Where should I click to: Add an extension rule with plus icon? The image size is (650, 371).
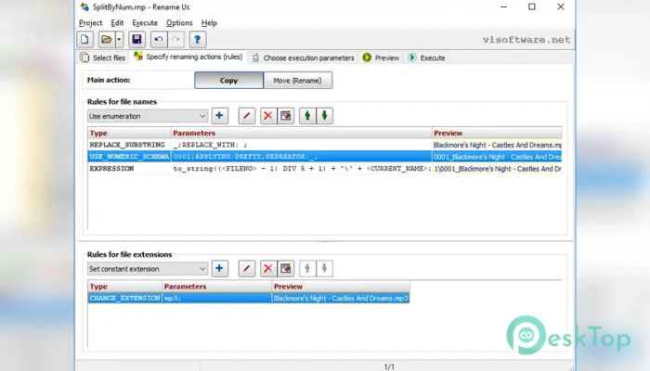click(x=219, y=269)
